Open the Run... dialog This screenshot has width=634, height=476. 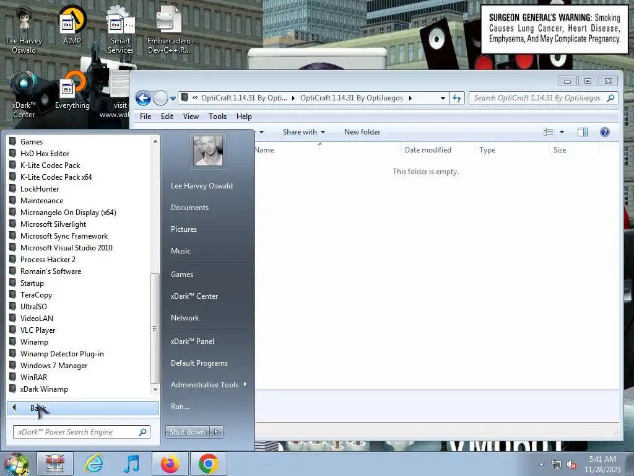pyautogui.click(x=180, y=407)
